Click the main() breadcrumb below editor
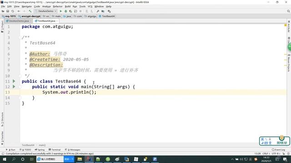 click(x=42, y=145)
